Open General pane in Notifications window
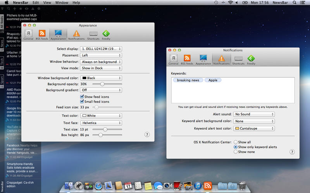The width and height of the screenshot is (310, 193). (173, 60)
